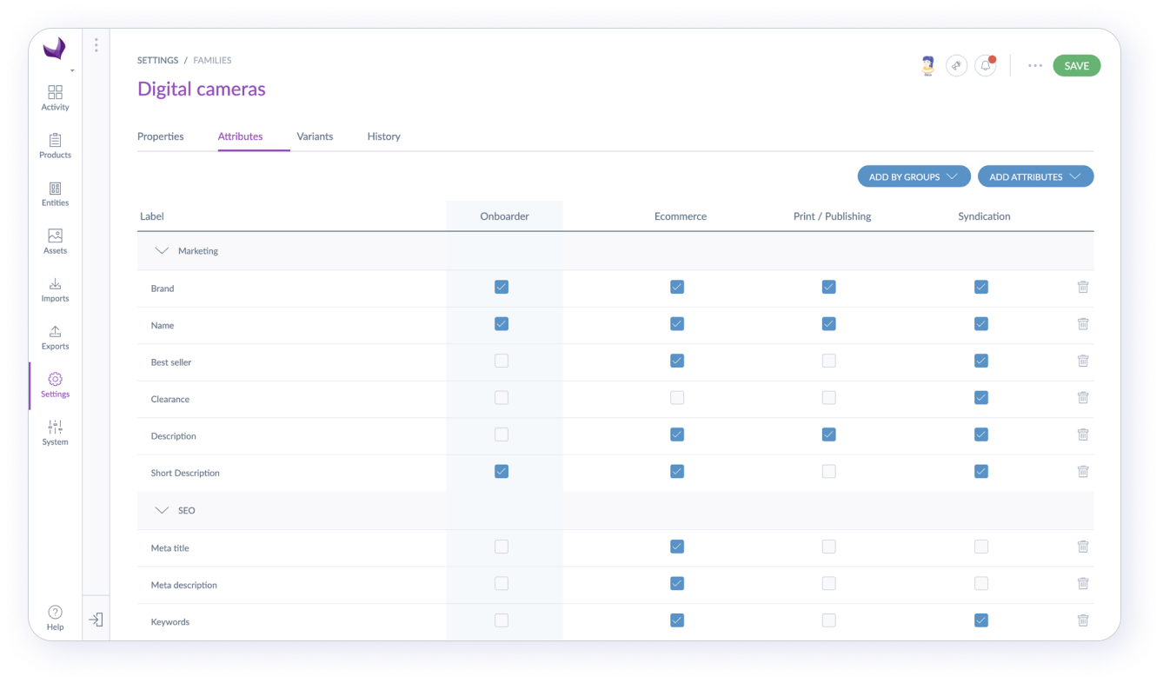Open the System settings icon
Viewport: 1163px width, 683px height.
point(55,430)
